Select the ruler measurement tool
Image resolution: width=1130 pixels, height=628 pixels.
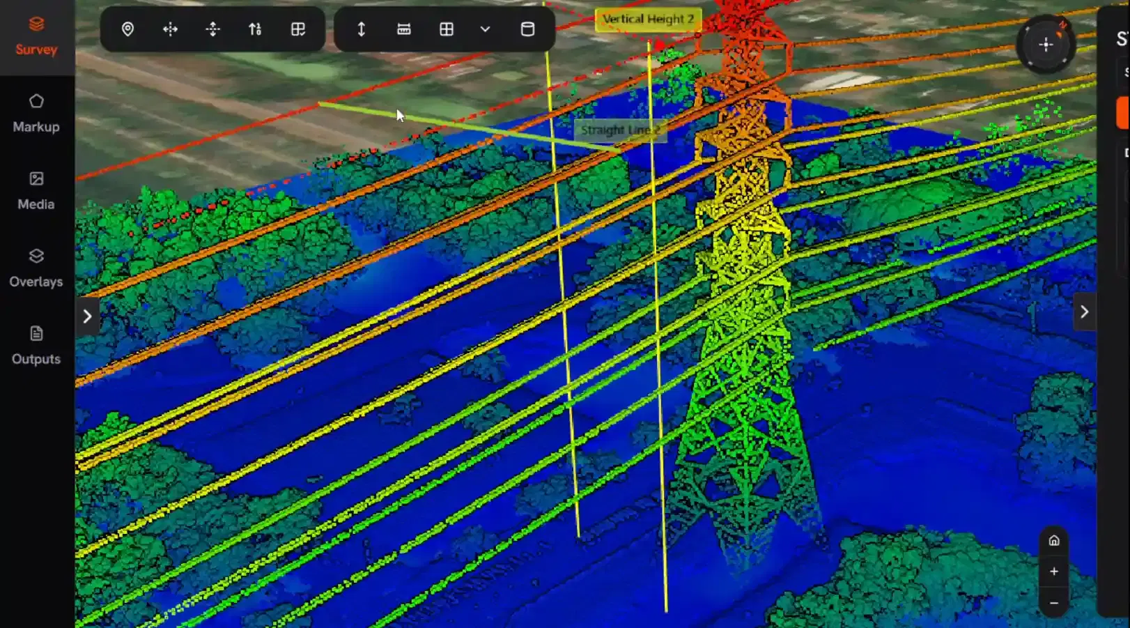(404, 29)
